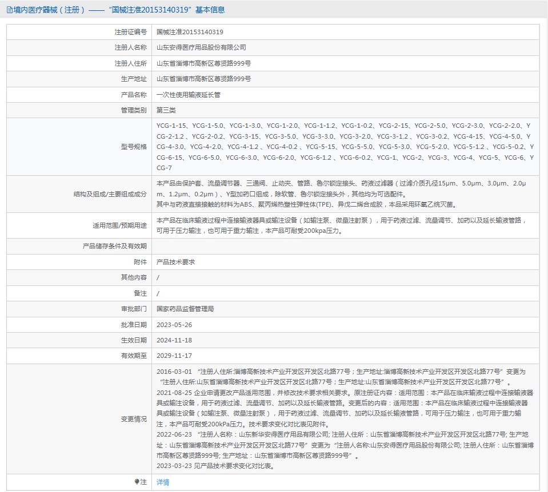Click registrant name 山东安得医疗用品股份有限公司

pos(201,47)
